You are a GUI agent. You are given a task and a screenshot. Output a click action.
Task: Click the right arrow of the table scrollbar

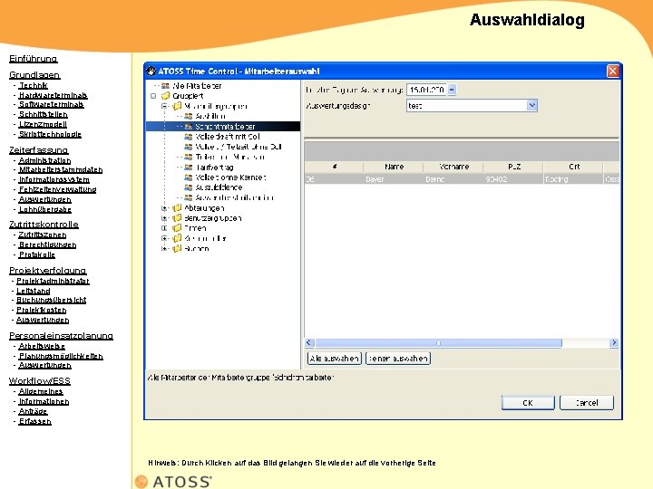coord(614,342)
